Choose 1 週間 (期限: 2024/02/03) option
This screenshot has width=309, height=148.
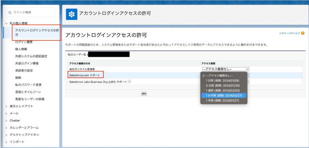(224, 91)
